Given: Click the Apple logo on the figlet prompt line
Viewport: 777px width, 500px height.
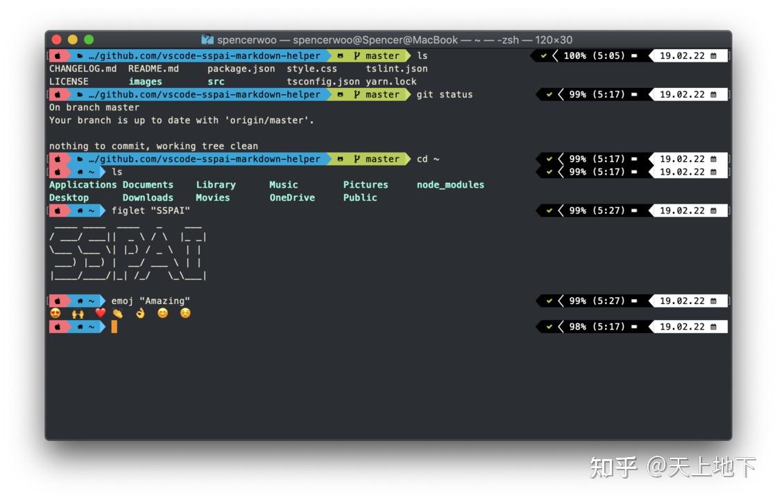Looking at the screenshot, I should click(58, 211).
